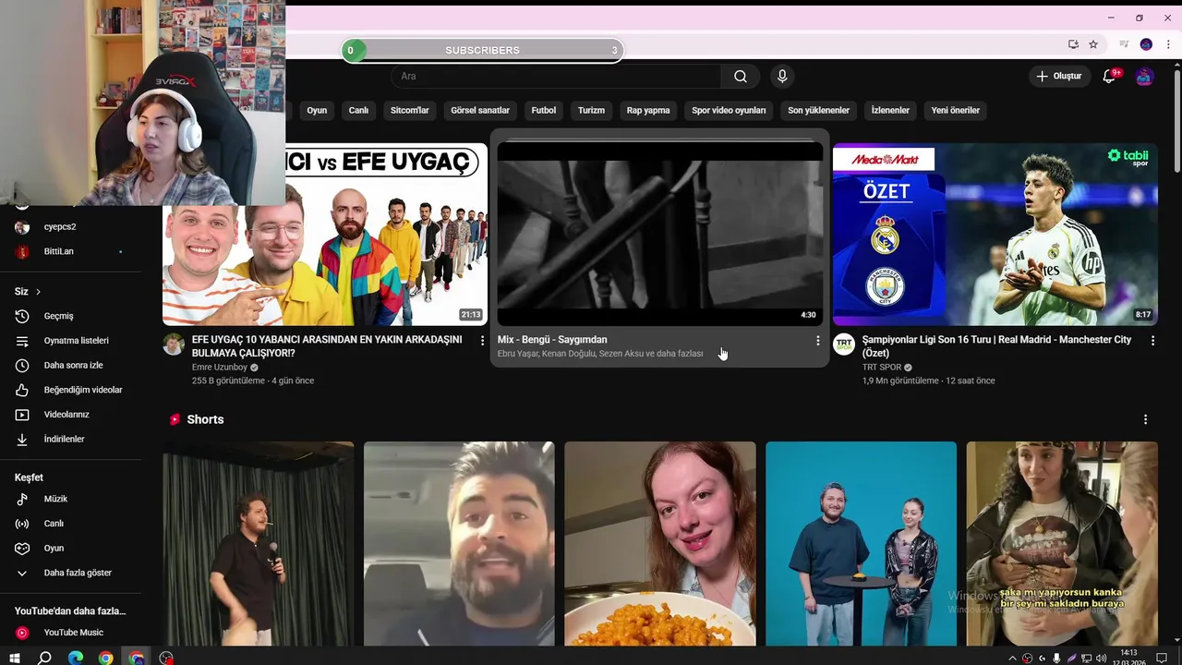Viewport: 1182px width, 665px height.
Task: Bookmark this page with the star icon
Action: [x=1093, y=44]
